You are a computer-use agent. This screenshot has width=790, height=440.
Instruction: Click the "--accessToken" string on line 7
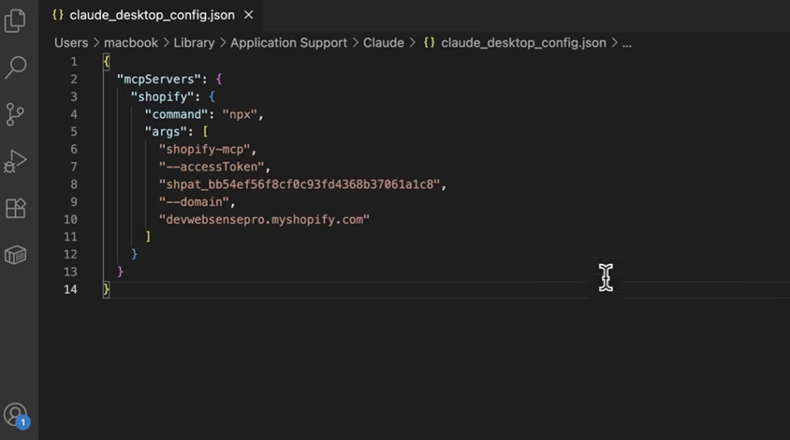click(x=211, y=167)
